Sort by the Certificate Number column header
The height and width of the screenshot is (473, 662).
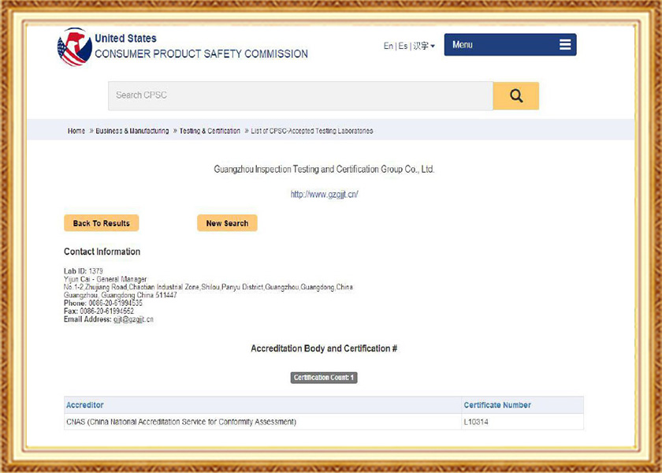[497, 405]
